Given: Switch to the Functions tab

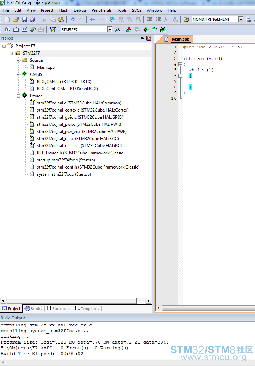Looking at the screenshot, I should [x=58, y=309].
